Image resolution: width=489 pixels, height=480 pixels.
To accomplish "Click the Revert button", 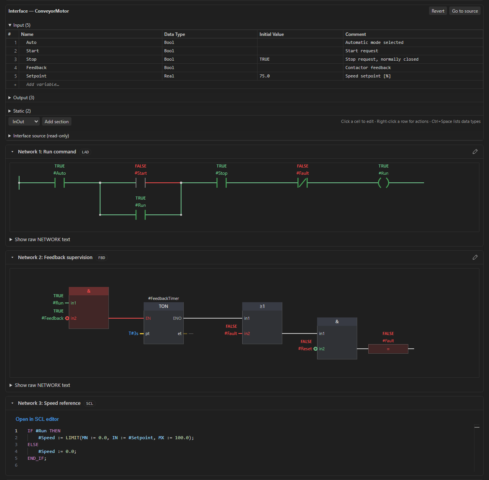I will [x=438, y=11].
